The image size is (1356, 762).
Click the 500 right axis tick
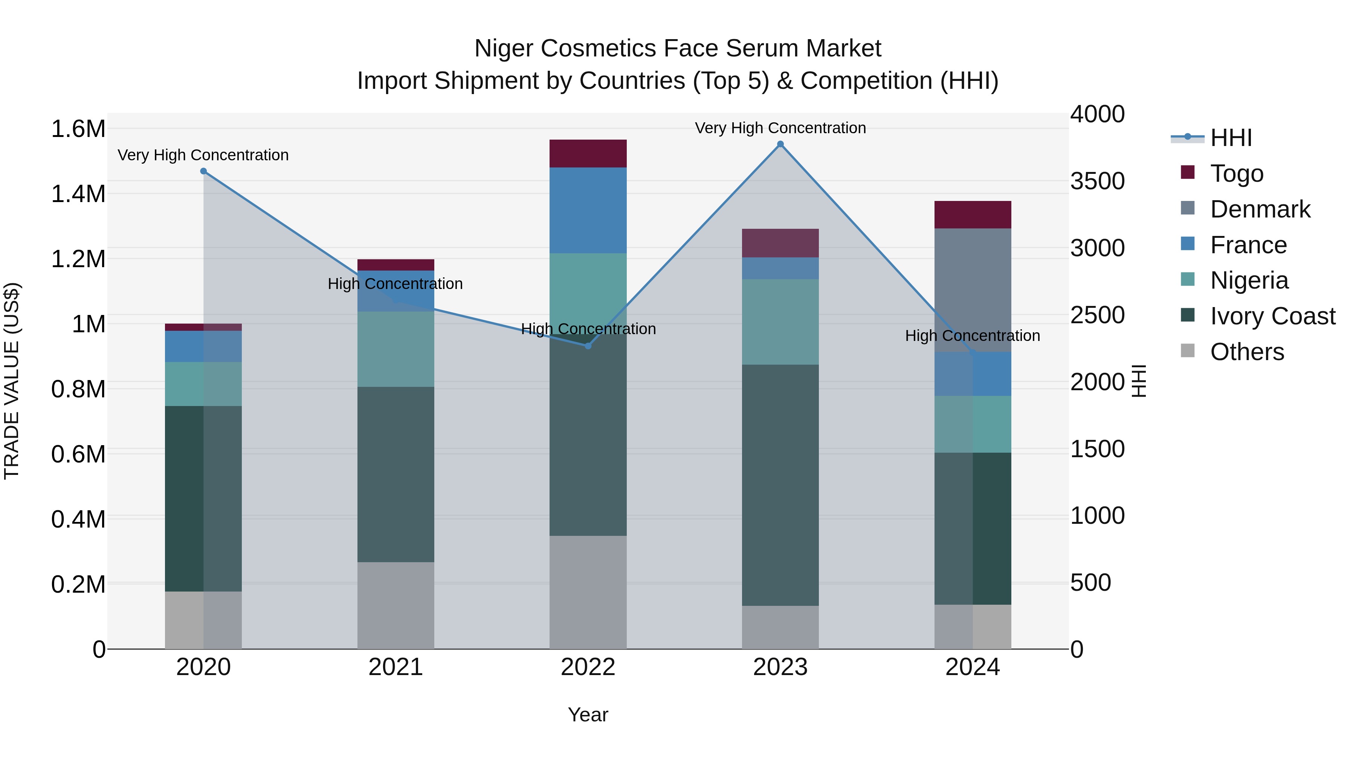(x=1091, y=583)
